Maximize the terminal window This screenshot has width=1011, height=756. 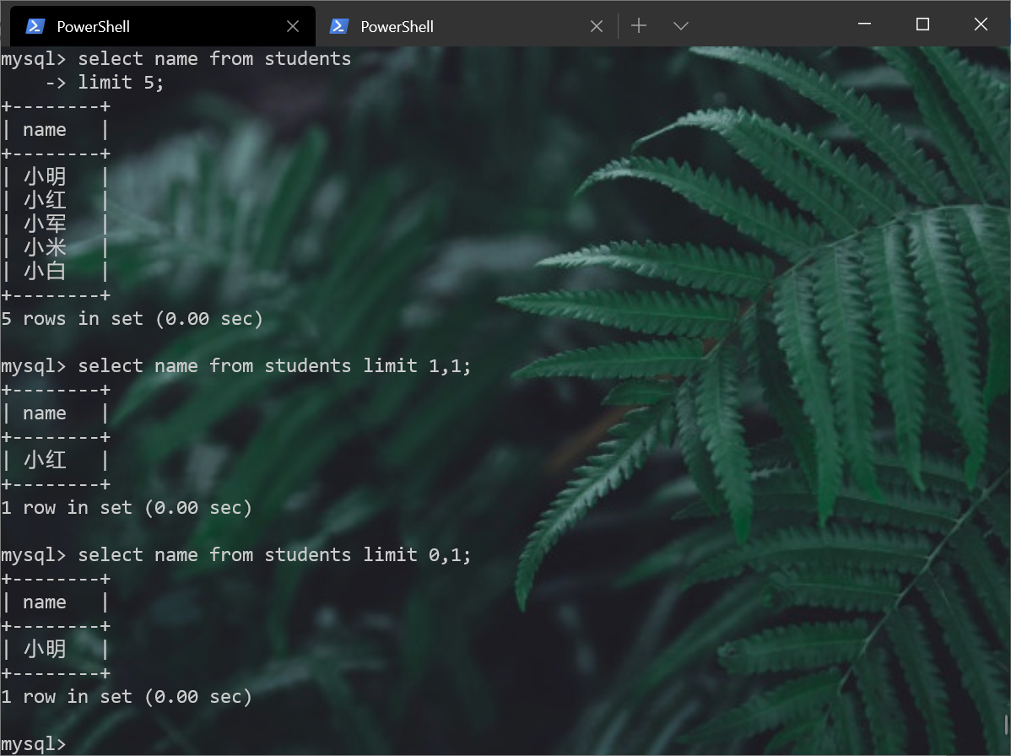pyautogui.click(x=922, y=24)
